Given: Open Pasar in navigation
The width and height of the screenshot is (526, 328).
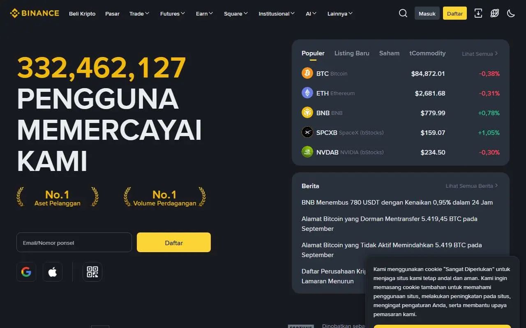Looking at the screenshot, I should (112, 14).
